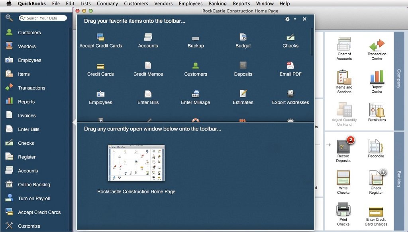Open the Banking menu
The image size is (408, 232).
pos(218,4)
